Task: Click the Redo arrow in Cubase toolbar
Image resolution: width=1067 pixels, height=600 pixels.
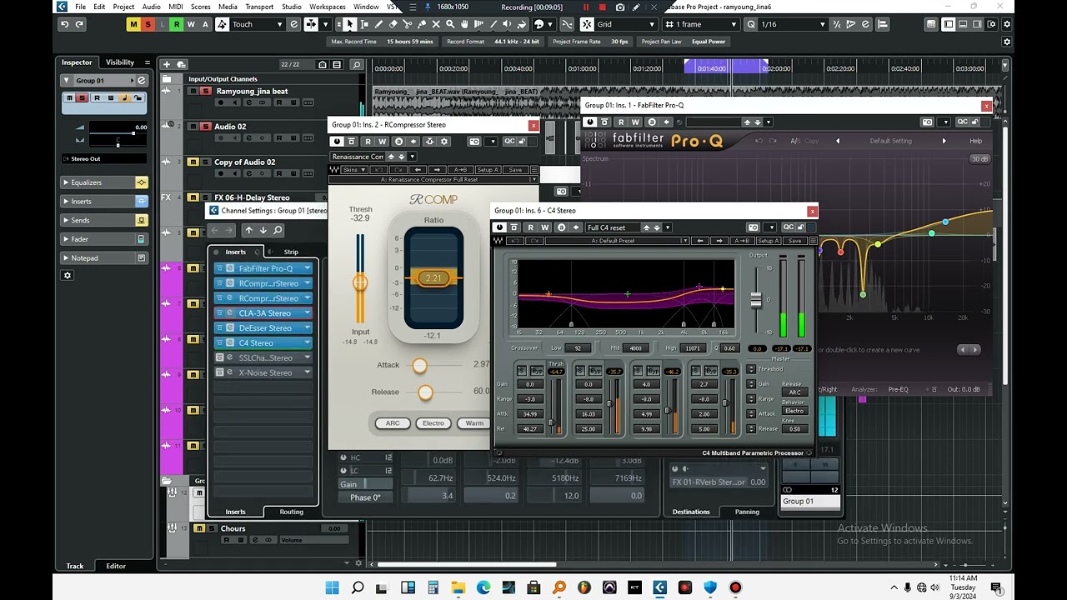Action: (x=79, y=24)
